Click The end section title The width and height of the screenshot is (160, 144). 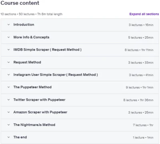(x=20, y=137)
